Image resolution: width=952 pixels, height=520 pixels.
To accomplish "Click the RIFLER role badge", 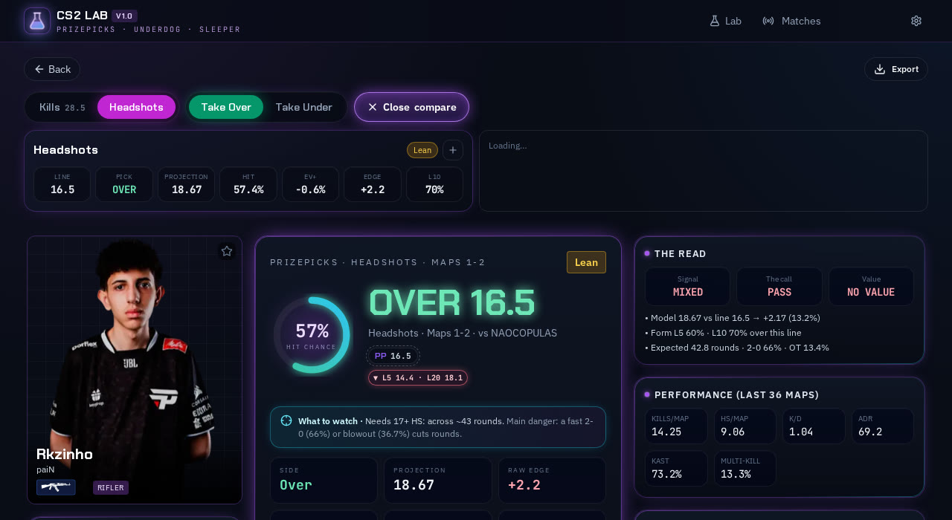I will 111,488.
